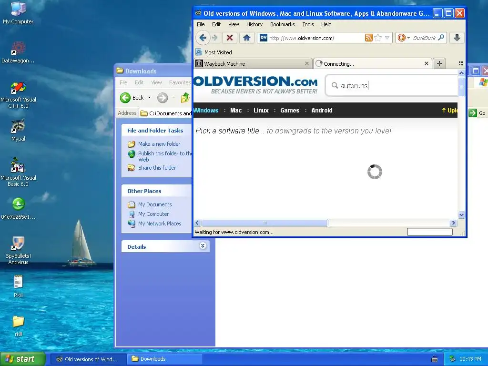Stop loading the page with red X

230,38
